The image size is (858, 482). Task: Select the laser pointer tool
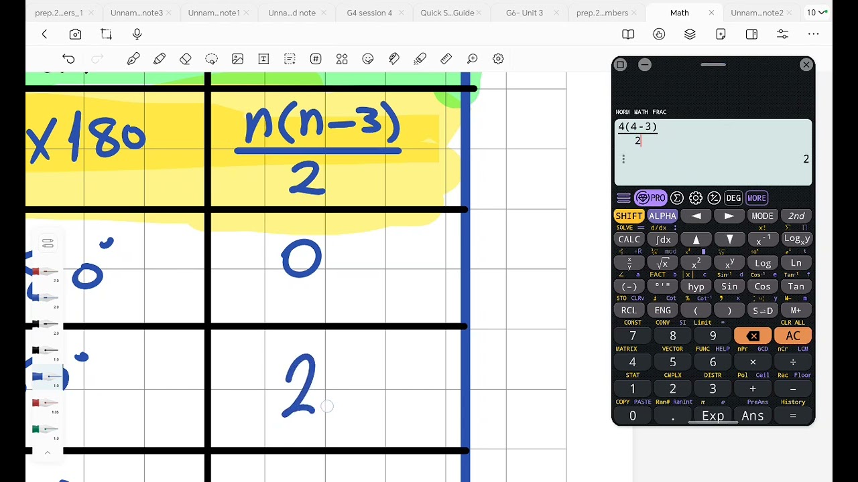(420, 59)
